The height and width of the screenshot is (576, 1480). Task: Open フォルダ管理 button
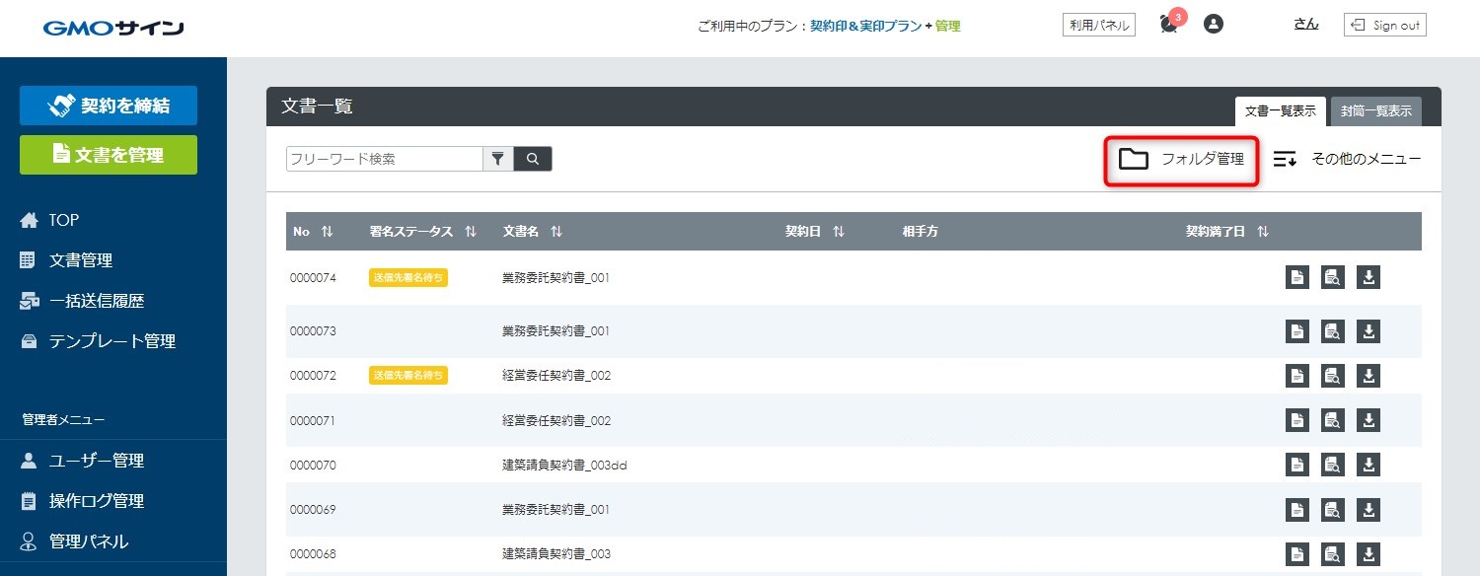pos(1182,159)
